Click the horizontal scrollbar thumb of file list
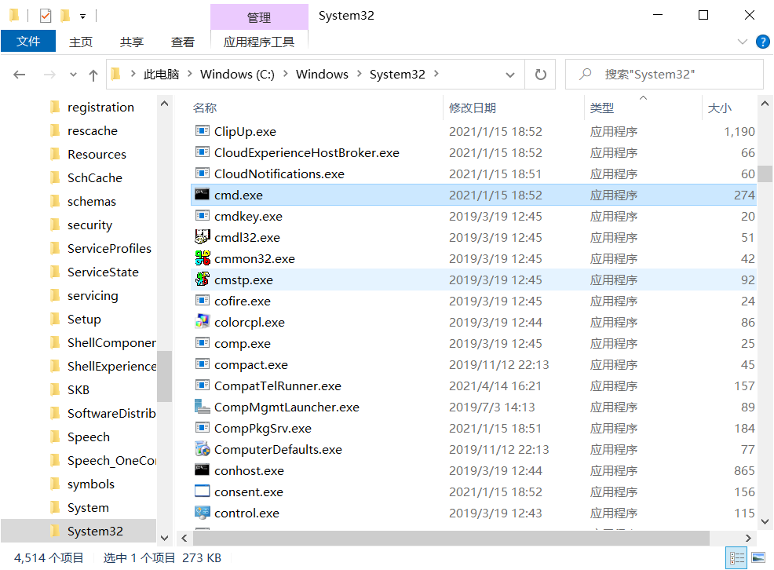This screenshot has width=774, height=570. tap(450, 538)
